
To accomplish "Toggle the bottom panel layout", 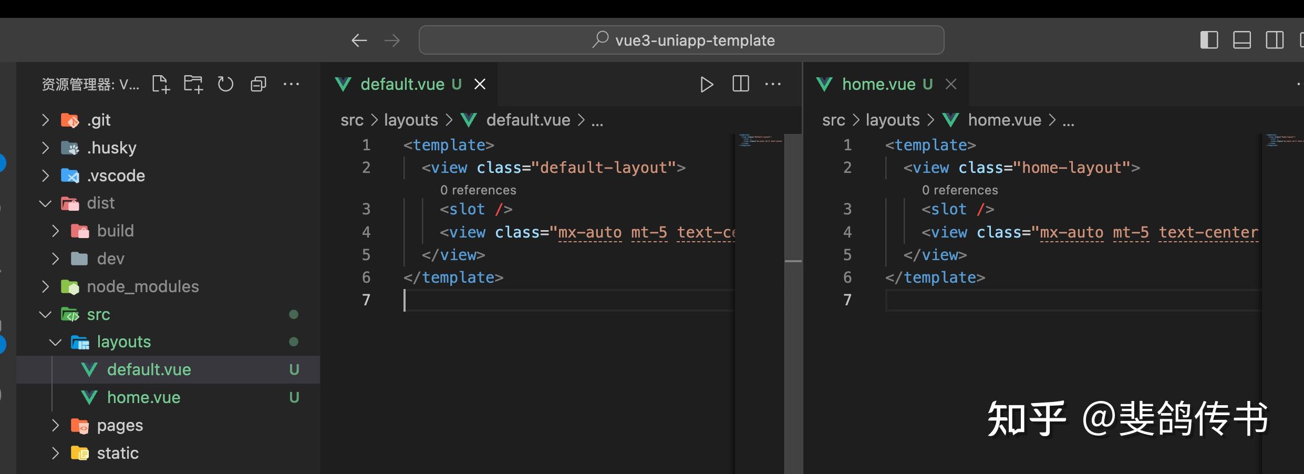I will [1241, 40].
